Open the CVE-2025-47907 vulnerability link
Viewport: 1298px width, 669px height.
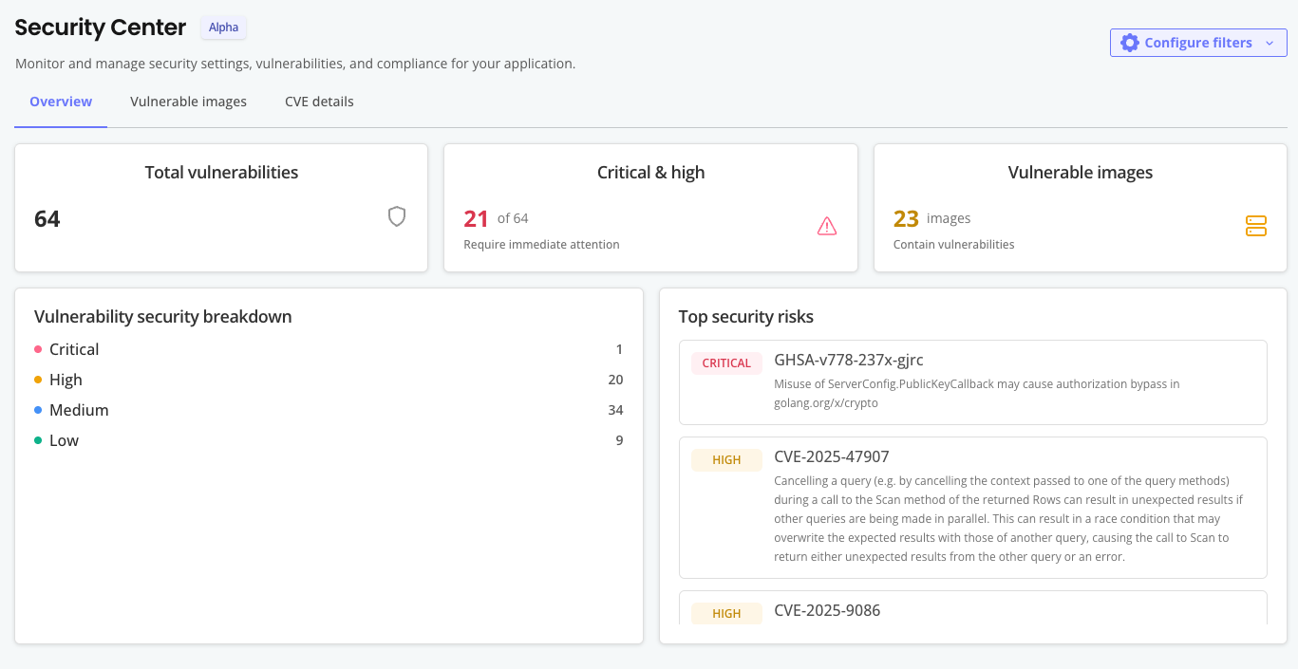(x=832, y=456)
